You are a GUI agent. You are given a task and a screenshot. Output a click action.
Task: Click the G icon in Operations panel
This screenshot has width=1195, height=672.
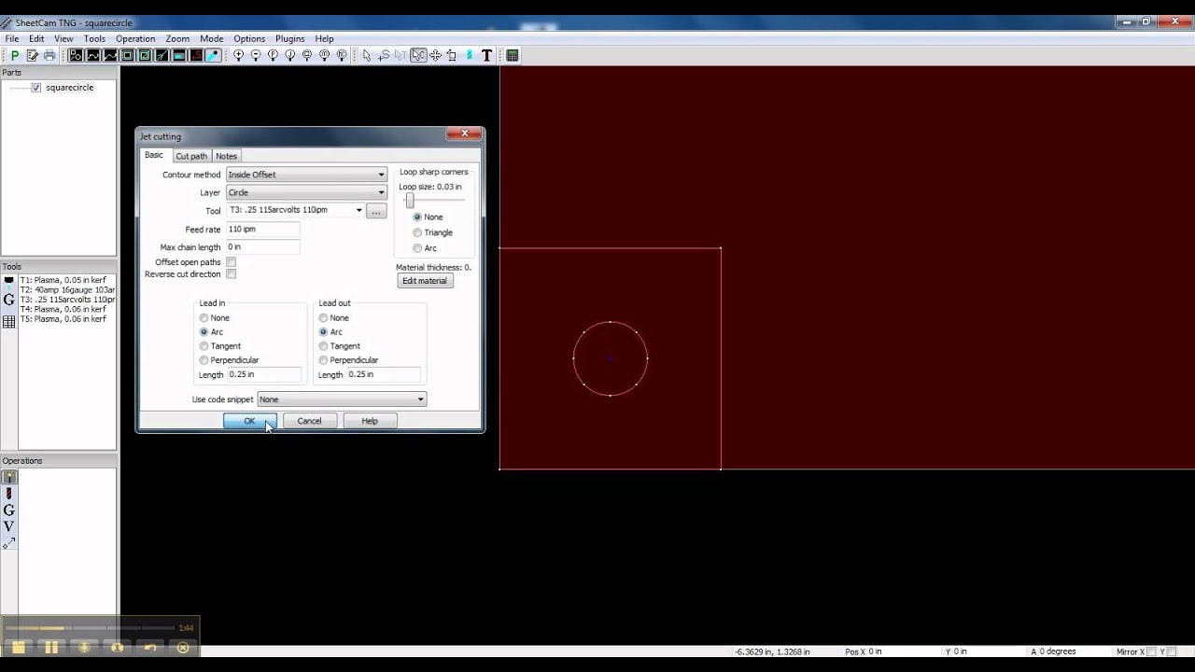coord(9,510)
